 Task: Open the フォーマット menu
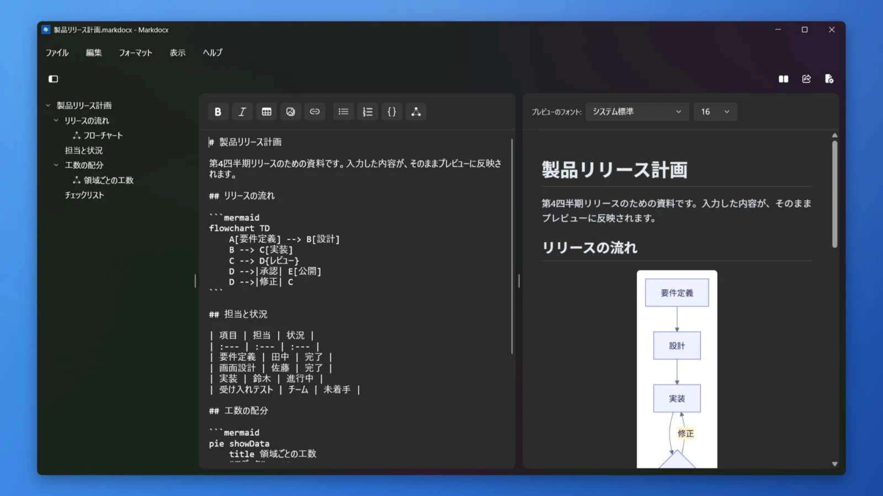135,53
